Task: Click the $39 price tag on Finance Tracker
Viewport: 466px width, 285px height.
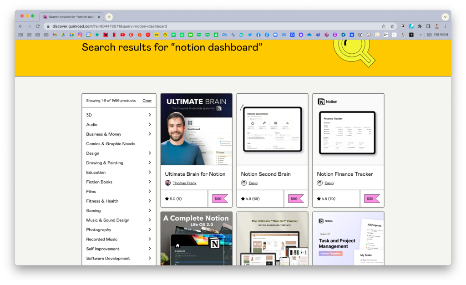Action: (x=371, y=198)
